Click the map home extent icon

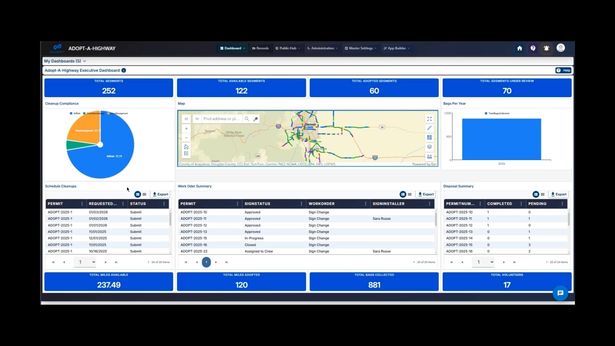coord(186,147)
